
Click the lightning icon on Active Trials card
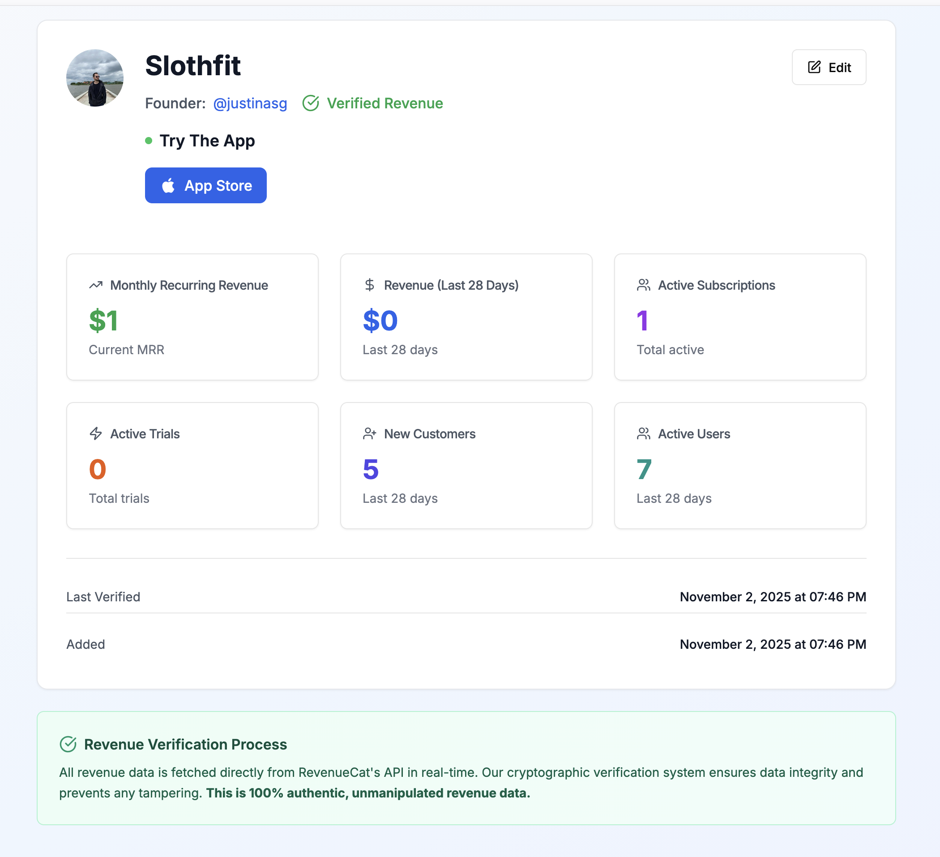96,433
